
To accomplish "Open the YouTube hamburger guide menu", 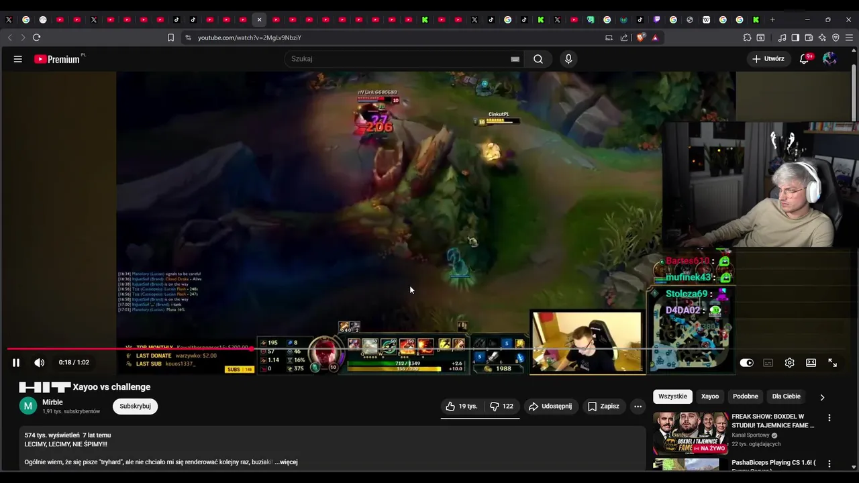I will point(18,59).
